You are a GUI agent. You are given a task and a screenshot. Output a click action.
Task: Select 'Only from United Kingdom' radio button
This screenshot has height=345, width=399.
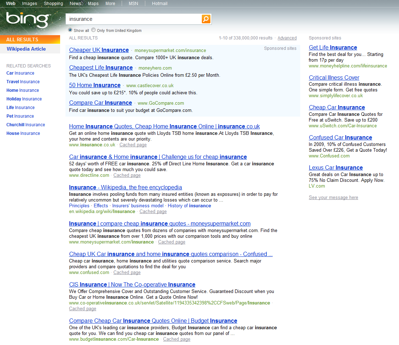pyautogui.click(x=93, y=30)
